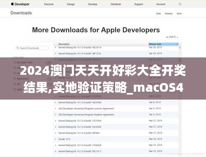Open the Distribute menu
Viewport: 206px width, 157px height.
(116, 4)
